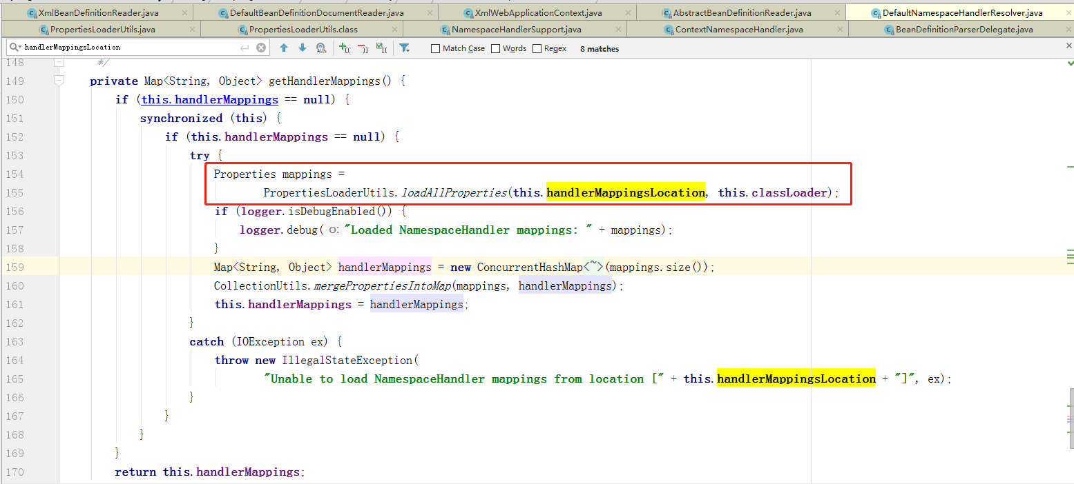Click the o: parameter hint in logger.debug
Screen dimensions: 1074x484
pos(334,230)
